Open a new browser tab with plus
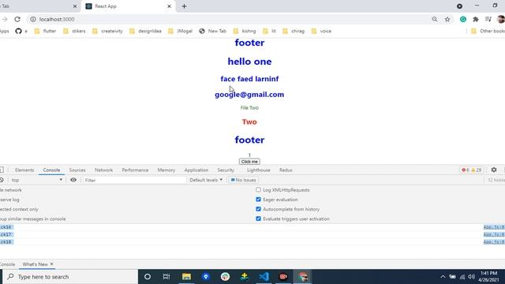 184,6
